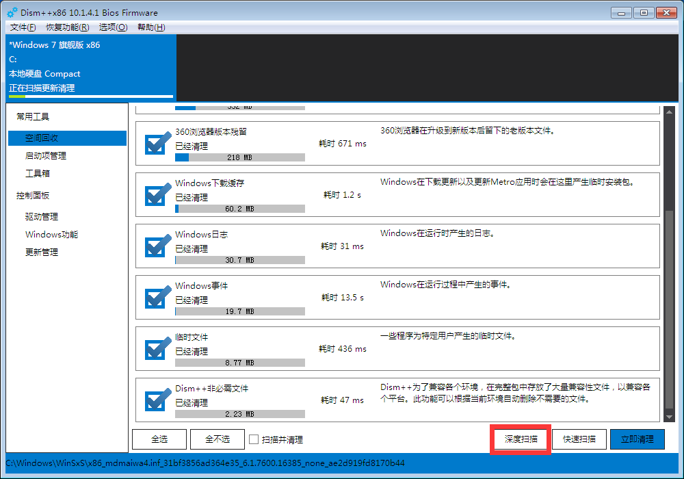Click the Windows事件 item title
The width and height of the screenshot is (684, 479).
click(x=202, y=286)
